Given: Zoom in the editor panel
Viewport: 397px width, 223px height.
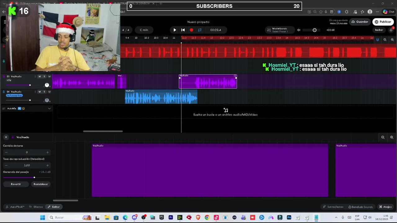Looking at the screenshot, I should 392,137.
